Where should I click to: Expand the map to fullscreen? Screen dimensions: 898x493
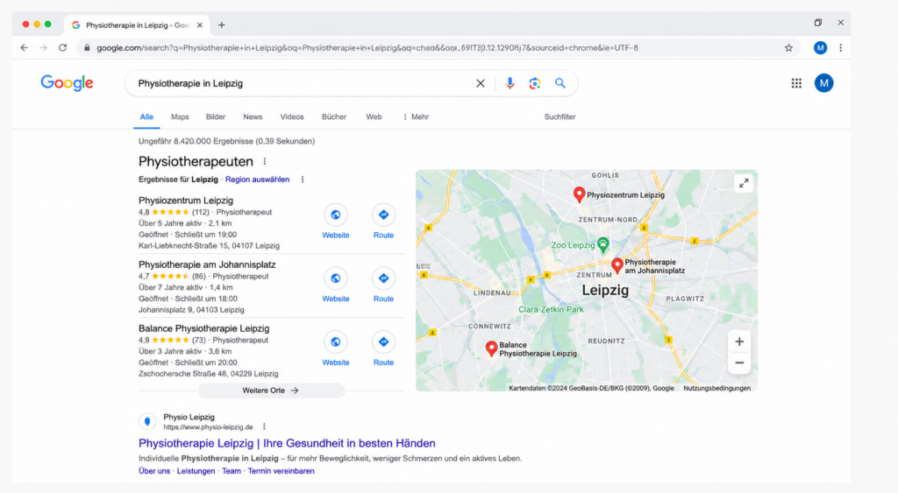click(744, 183)
